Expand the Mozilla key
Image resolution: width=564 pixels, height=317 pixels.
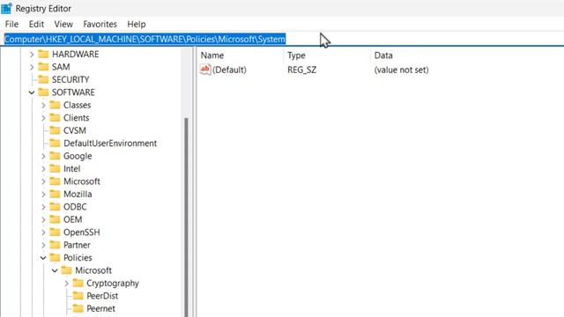(x=43, y=194)
